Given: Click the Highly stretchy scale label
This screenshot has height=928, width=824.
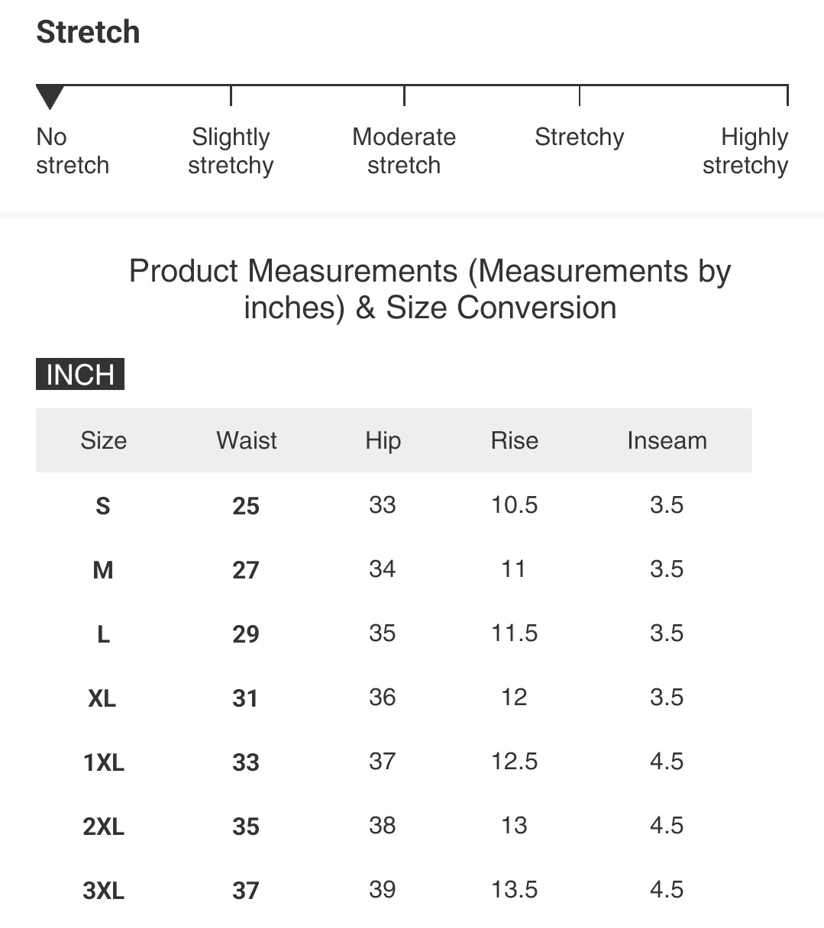Looking at the screenshot, I should tap(745, 151).
